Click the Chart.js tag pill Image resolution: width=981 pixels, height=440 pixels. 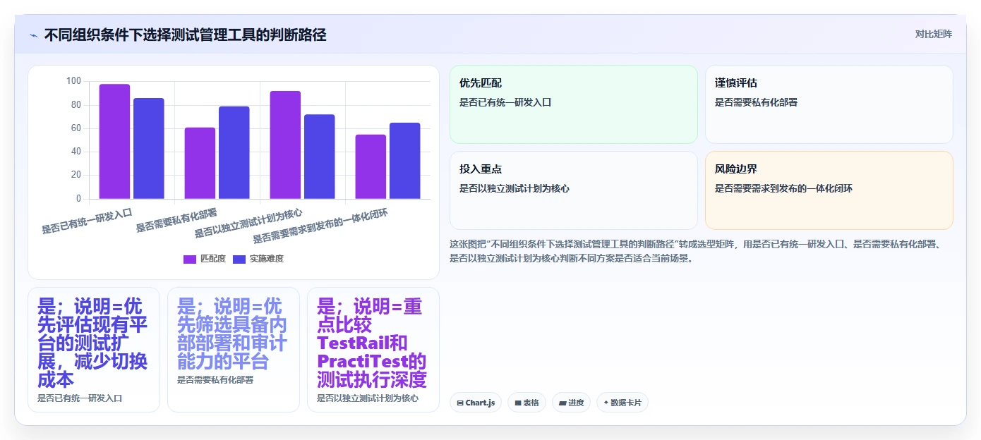click(476, 403)
